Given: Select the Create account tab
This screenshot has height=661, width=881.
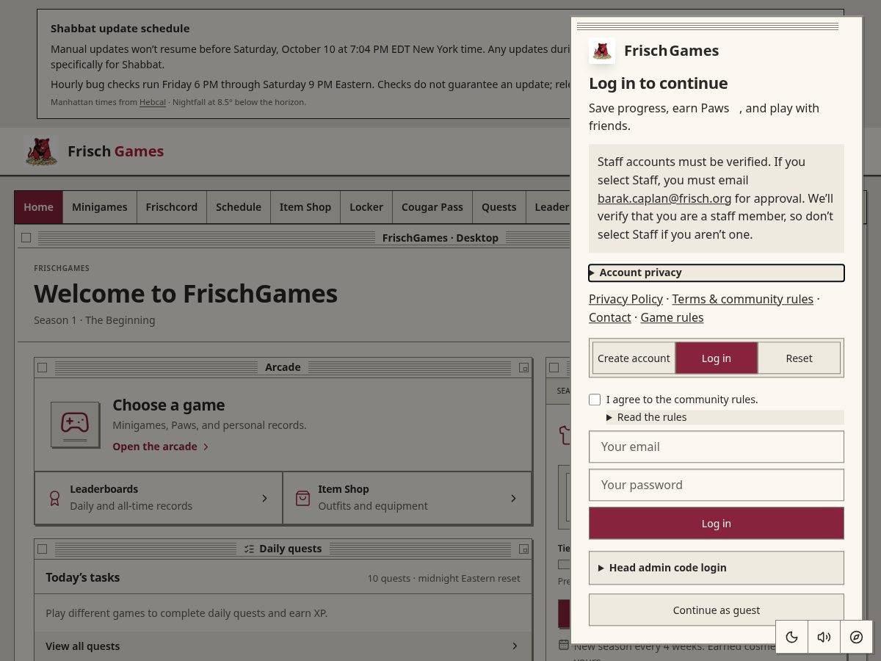Looking at the screenshot, I should (x=634, y=358).
